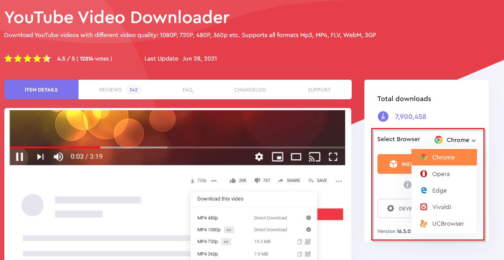This screenshot has height=260, width=504.
Task: Click the 7.9 MB file size
Action: coord(261,254)
